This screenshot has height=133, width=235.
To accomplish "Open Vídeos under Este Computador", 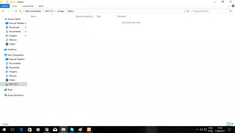I will [12, 80].
